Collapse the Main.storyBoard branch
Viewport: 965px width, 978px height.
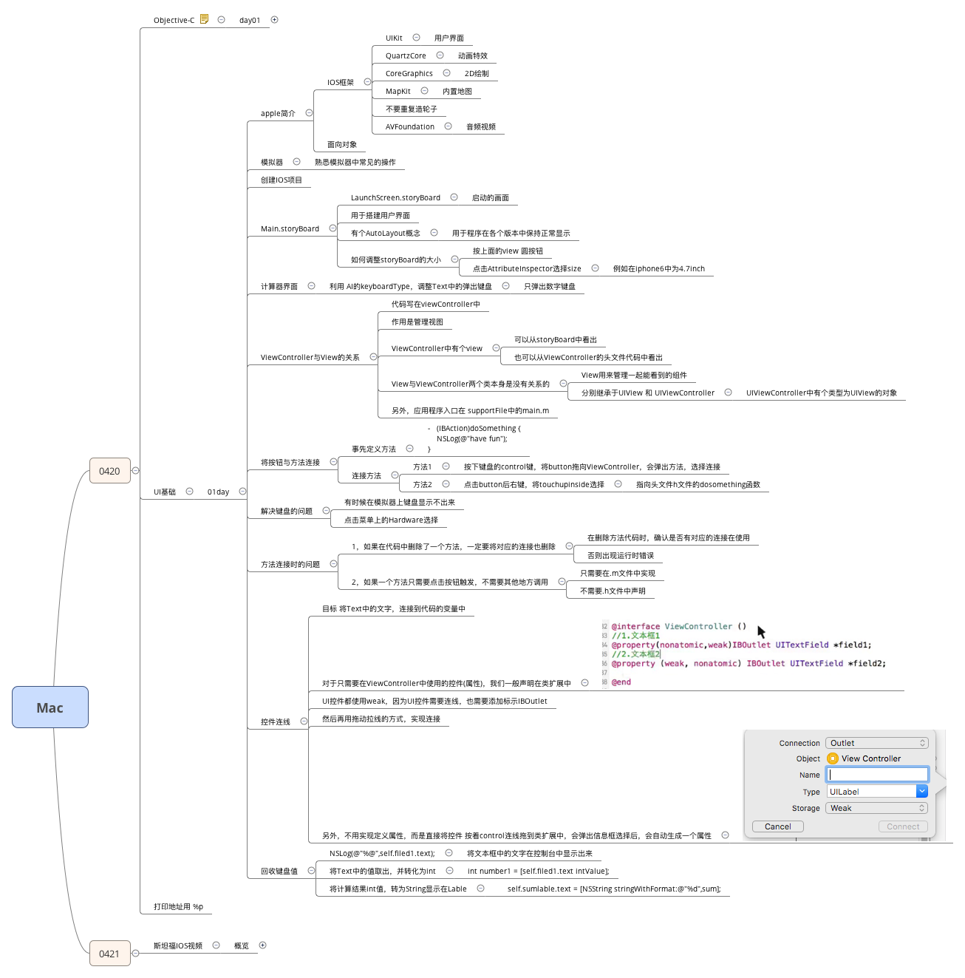point(334,228)
